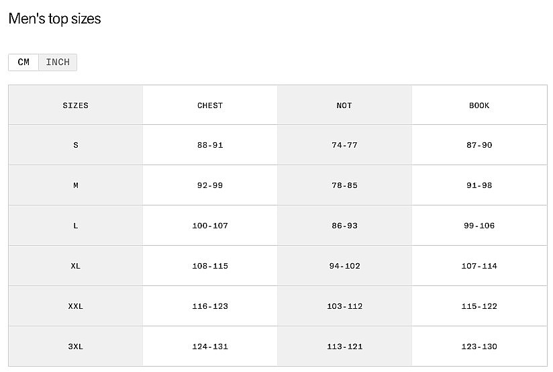Click the 78-85 cell for size M
This screenshot has width=553, height=372.
click(344, 185)
